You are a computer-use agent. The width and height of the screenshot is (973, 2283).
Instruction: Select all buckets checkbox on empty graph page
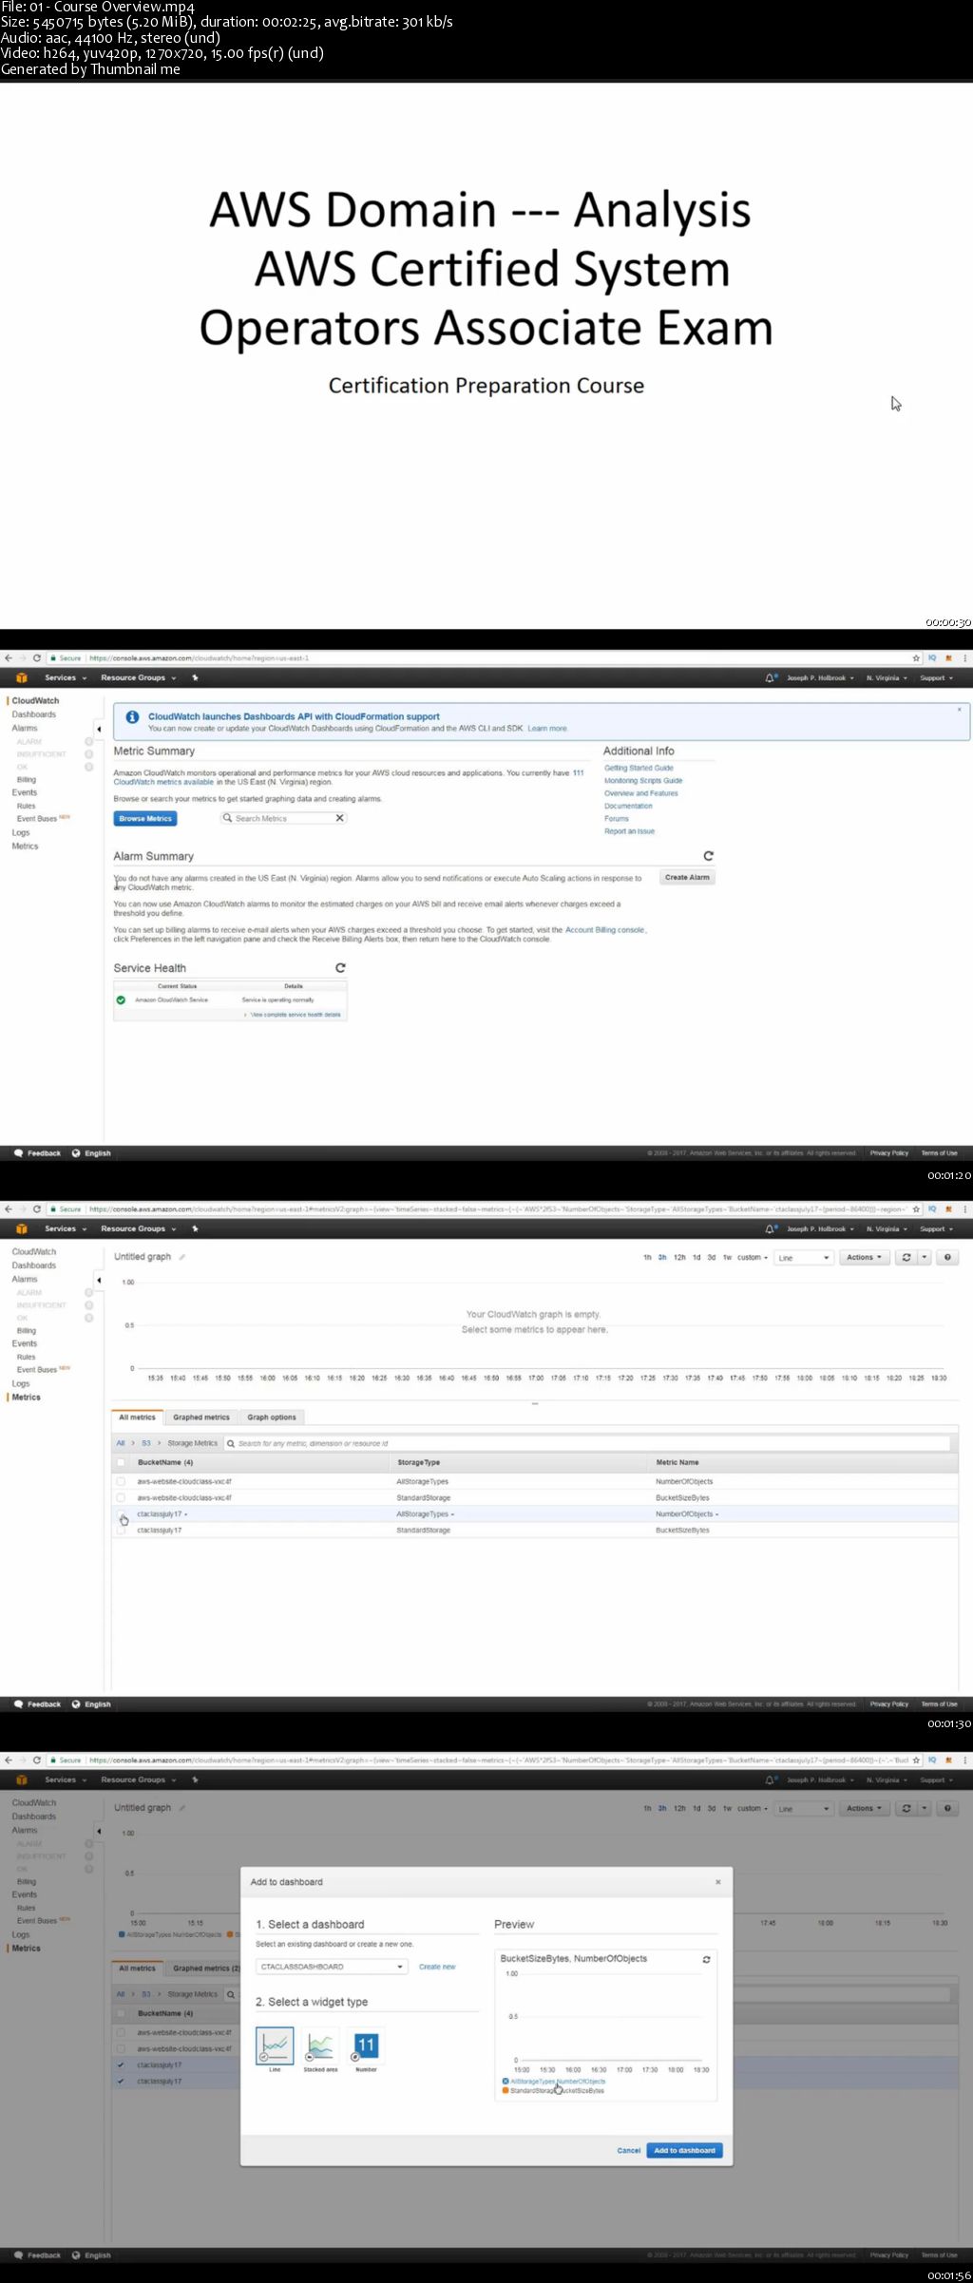[x=121, y=1462]
